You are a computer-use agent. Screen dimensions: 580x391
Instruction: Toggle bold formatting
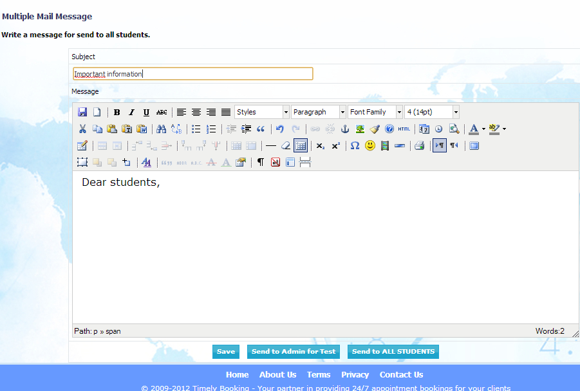click(117, 112)
